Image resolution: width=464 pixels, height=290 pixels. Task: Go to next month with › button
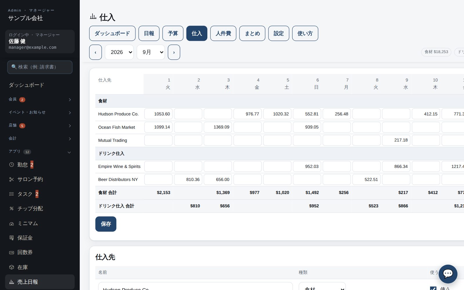[174, 52]
